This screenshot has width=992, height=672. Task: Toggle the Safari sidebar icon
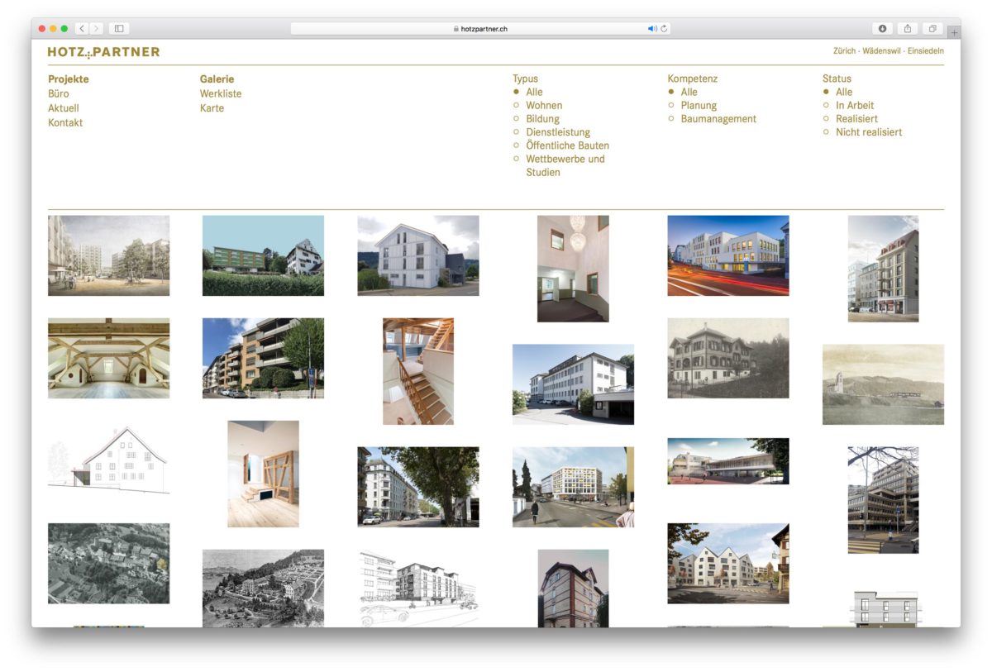pos(119,28)
